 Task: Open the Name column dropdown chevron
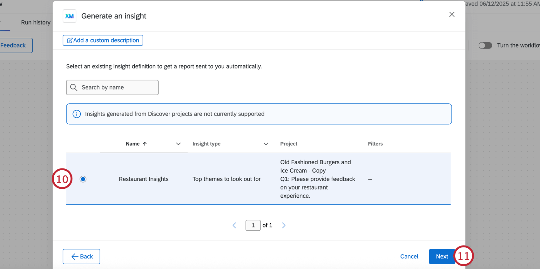tap(179, 144)
